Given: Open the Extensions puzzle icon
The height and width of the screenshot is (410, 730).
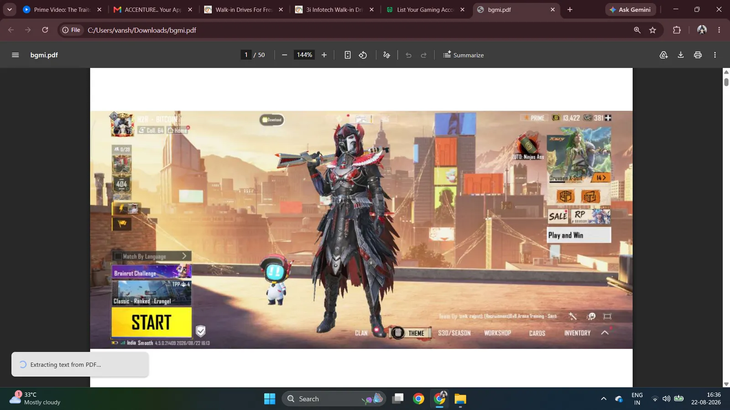Looking at the screenshot, I should pyautogui.click(x=677, y=30).
